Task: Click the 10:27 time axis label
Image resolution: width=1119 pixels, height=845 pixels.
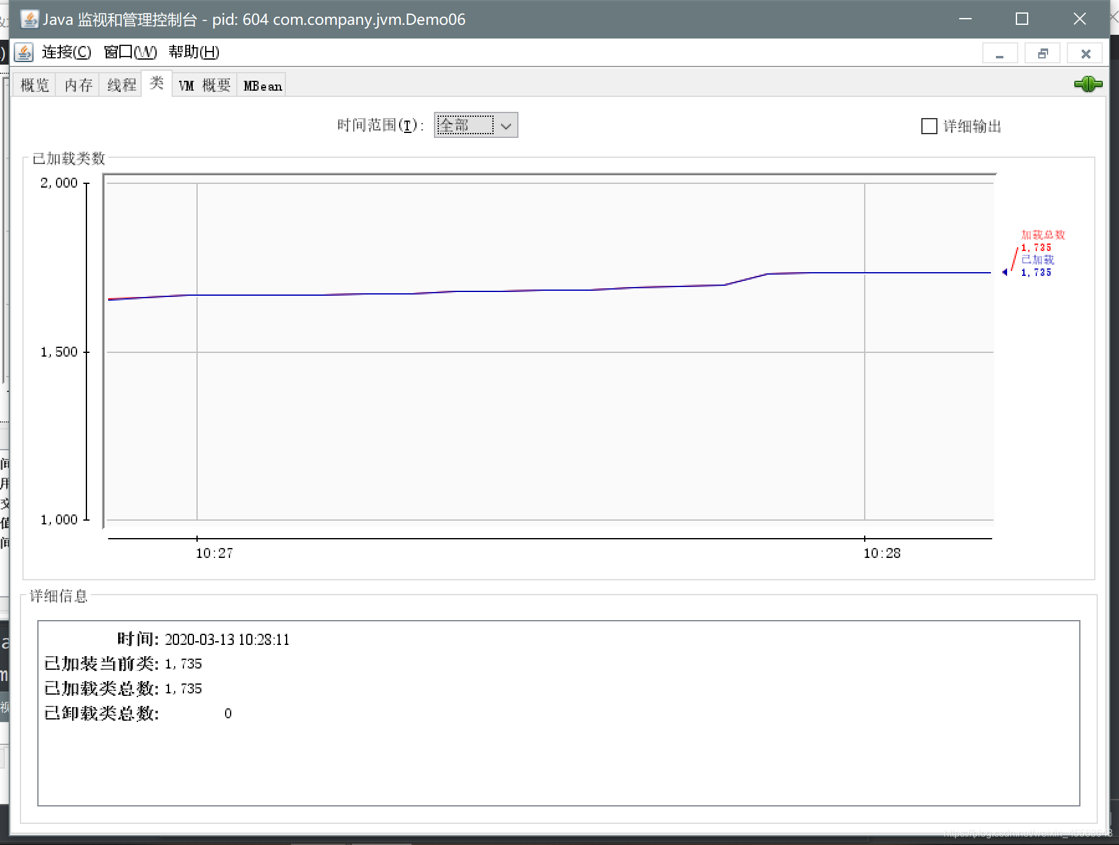Action: click(214, 553)
